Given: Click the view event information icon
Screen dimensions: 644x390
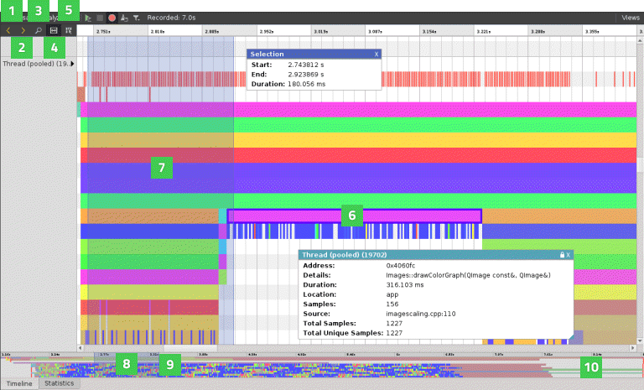Looking at the screenshot, I should coord(69,29).
